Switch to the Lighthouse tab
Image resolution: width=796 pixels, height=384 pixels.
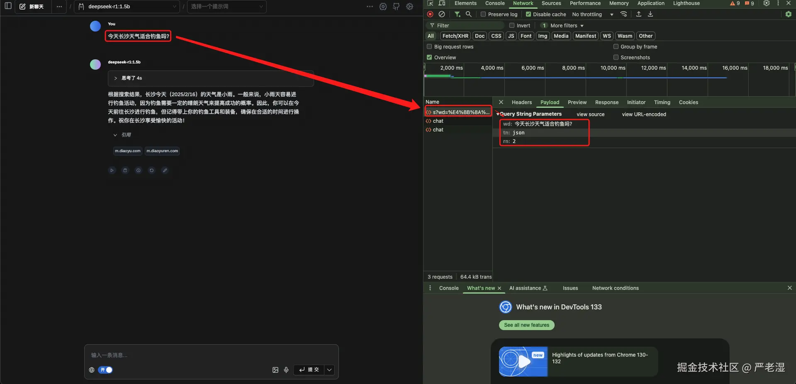coord(686,3)
